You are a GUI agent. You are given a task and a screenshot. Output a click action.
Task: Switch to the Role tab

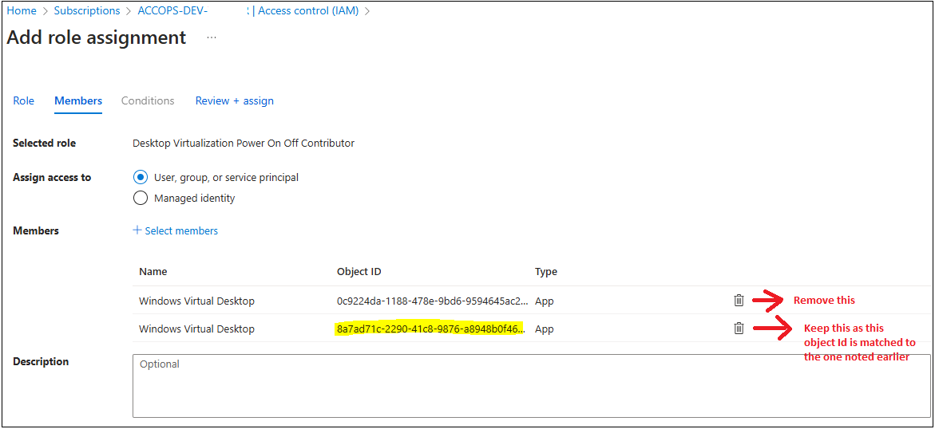point(24,101)
